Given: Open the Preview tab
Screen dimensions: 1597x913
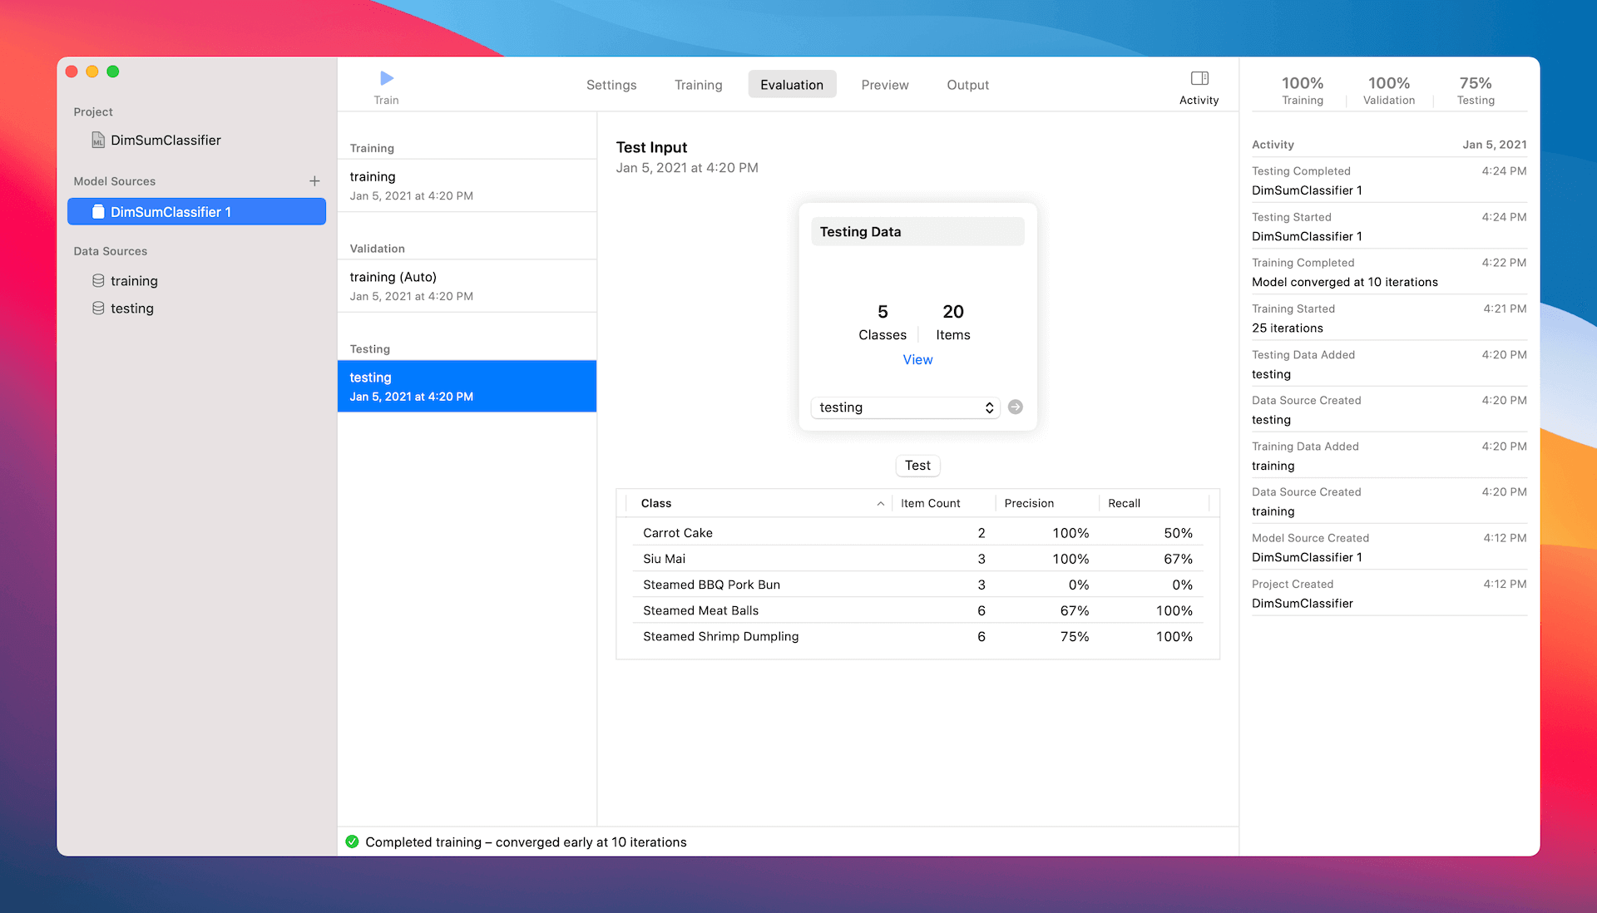Looking at the screenshot, I should point(884,85).
